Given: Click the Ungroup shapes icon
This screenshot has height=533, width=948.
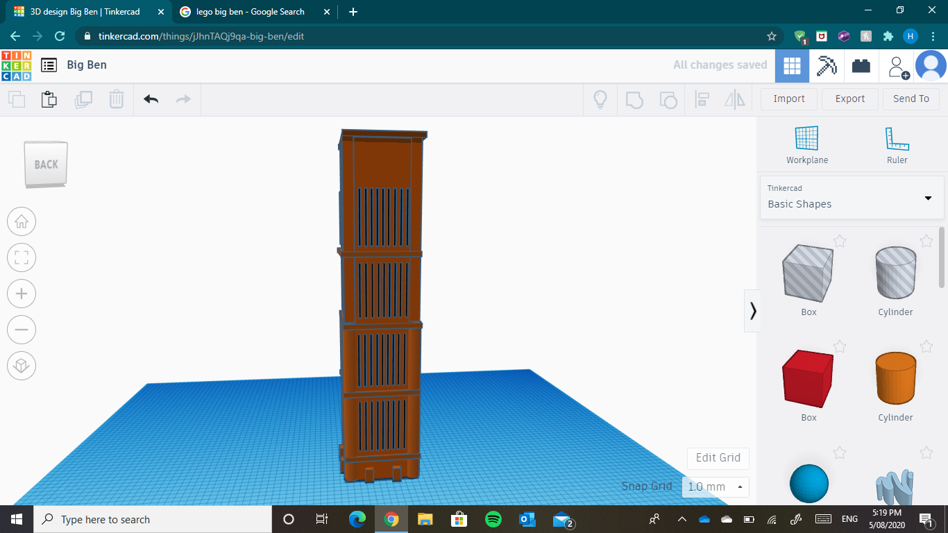Looking at the screenshot, I should click(x=668, y=99).
